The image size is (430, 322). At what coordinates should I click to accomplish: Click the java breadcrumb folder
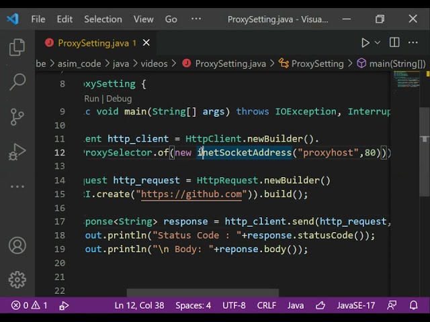121,64
